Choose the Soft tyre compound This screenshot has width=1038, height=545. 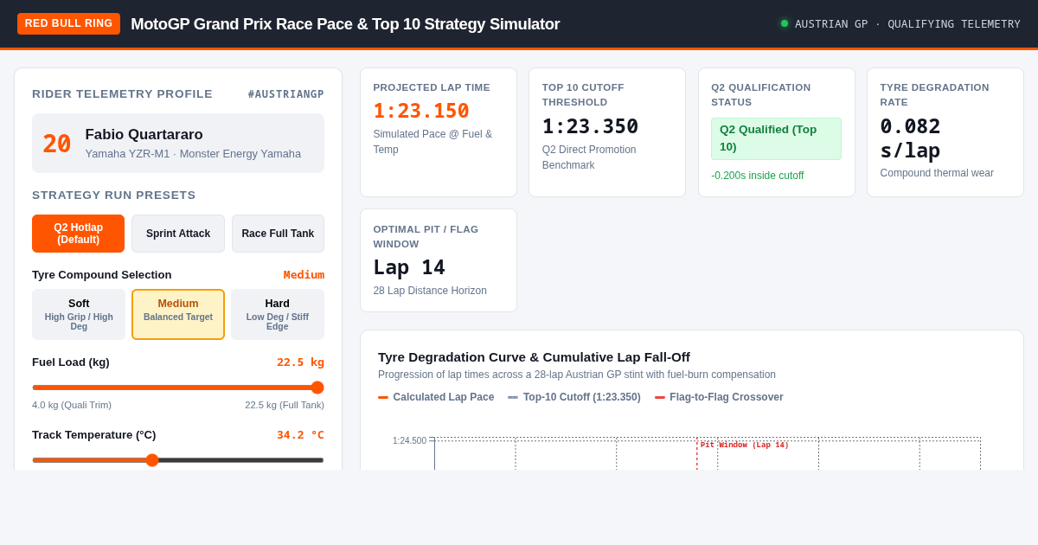tap(79, 315)
